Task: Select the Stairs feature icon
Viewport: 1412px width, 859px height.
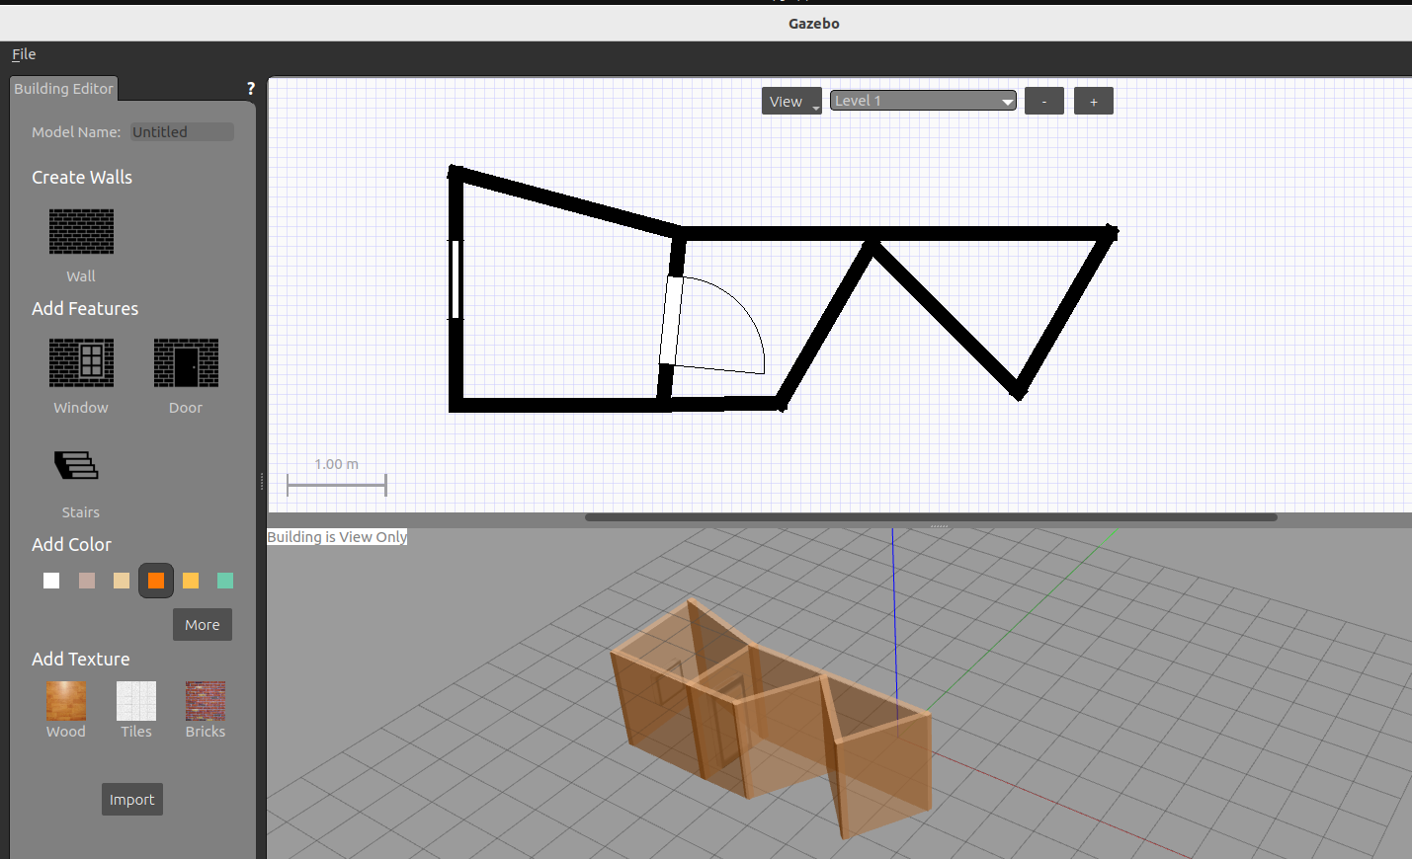Action: point(77,465)
